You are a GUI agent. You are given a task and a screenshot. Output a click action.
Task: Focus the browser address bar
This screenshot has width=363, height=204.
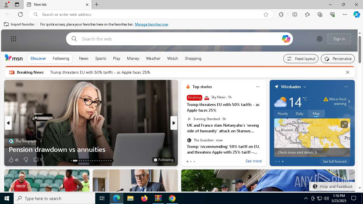point(150,14)
